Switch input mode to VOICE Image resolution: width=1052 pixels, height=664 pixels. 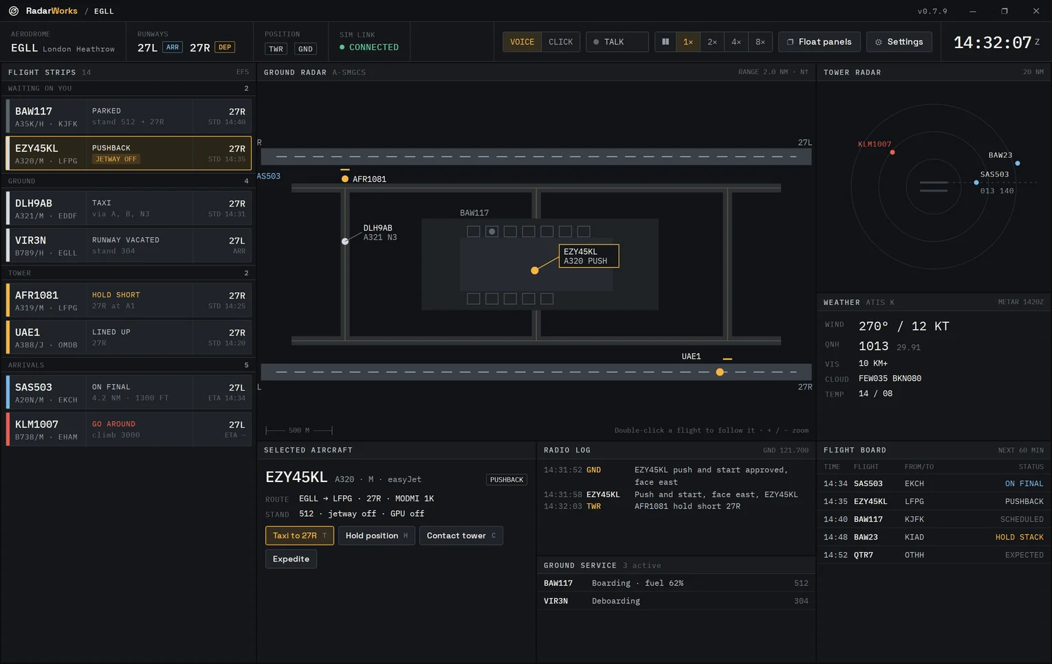coord(522,42)
